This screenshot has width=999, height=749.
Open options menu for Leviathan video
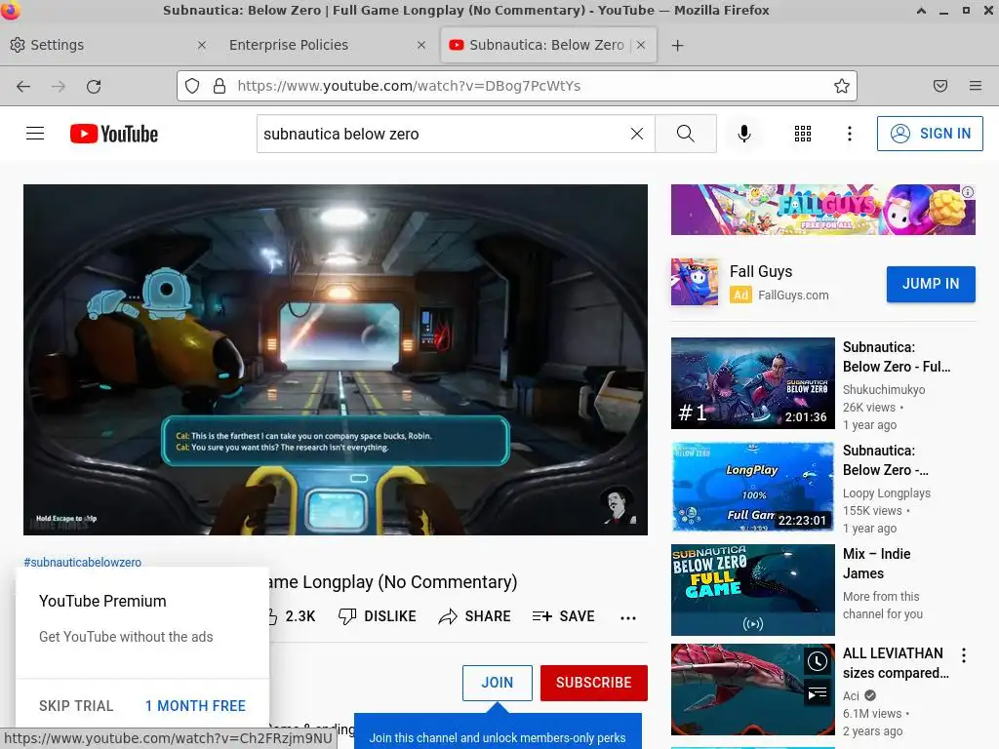963,654
